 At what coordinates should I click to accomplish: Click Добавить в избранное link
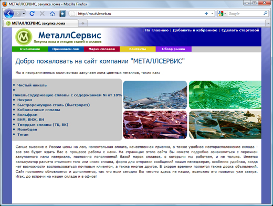[195, 30]
